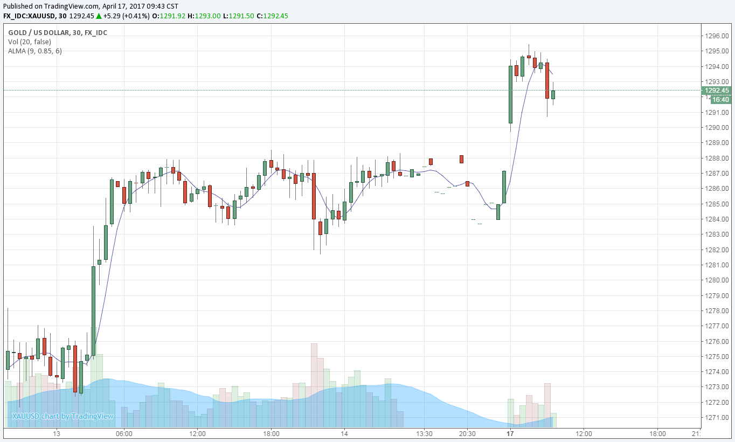The width and height of the screenshot is (735, 442).
Task: Click the open value O:1291.92
Action: click(x=169, y=16)
